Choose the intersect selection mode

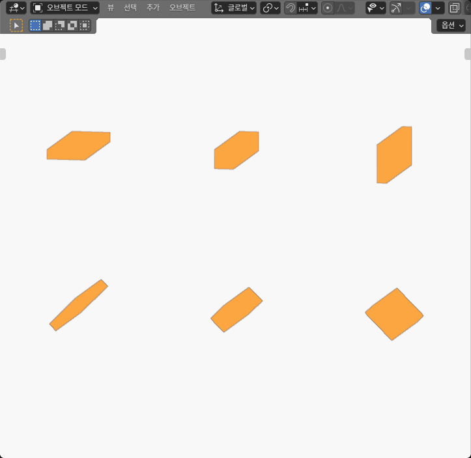click(x=85, y=25)
